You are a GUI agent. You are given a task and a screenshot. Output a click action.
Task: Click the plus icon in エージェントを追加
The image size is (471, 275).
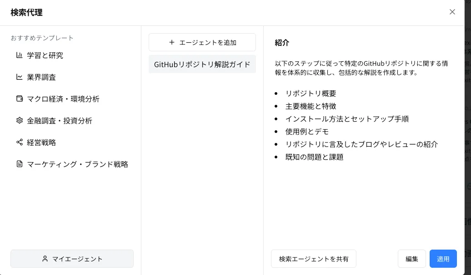[x=171, y=42]
